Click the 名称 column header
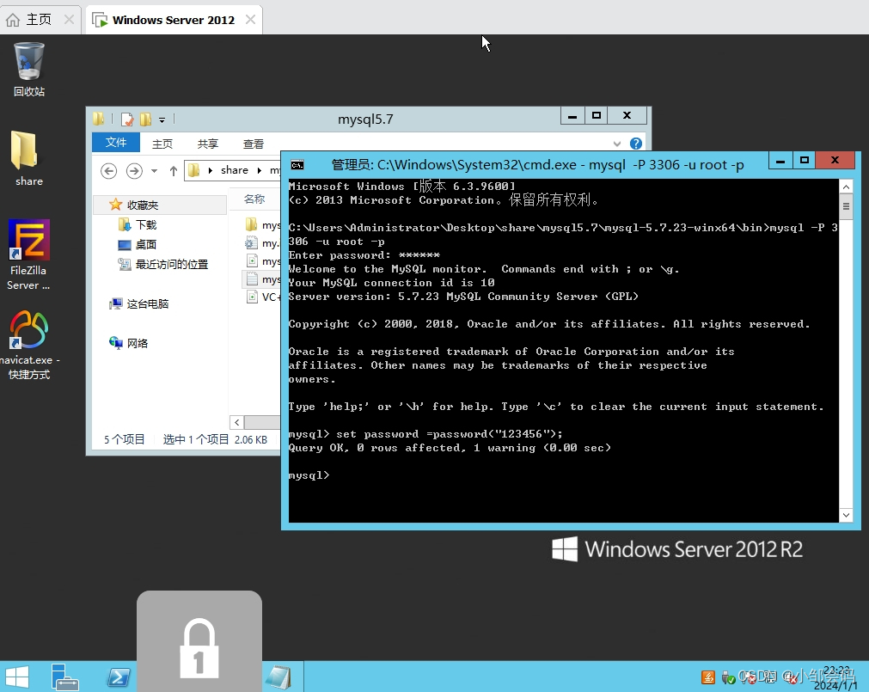The image size is (869, 692). [x=254, y=199]
